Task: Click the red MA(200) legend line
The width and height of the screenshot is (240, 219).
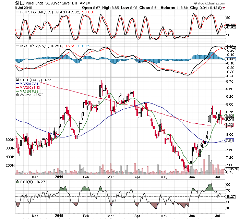Action: [x=17, y=87]
